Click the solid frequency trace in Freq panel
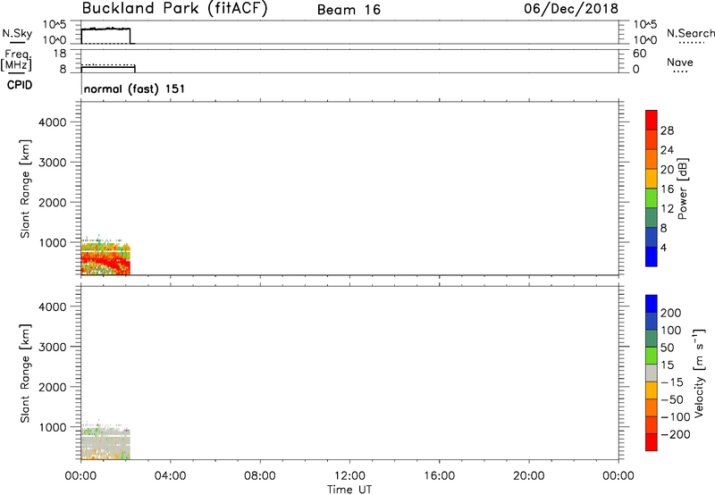715x495 pixels. [108, 67]
